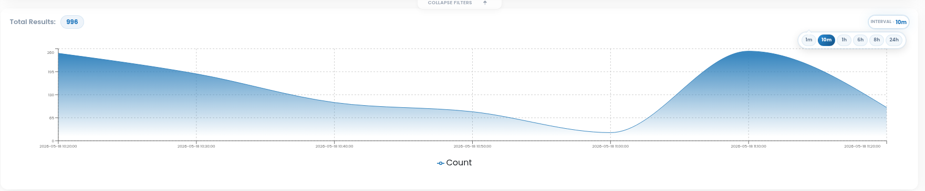This screenshot has width=925, height=191.
Task: Click the 260 y-axis label
Action: click(50, 53)
